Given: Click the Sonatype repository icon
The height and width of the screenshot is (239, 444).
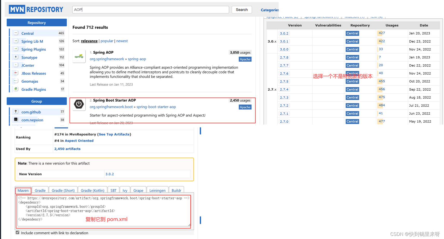Looking at the screenshot, I should tap(16, 57).
